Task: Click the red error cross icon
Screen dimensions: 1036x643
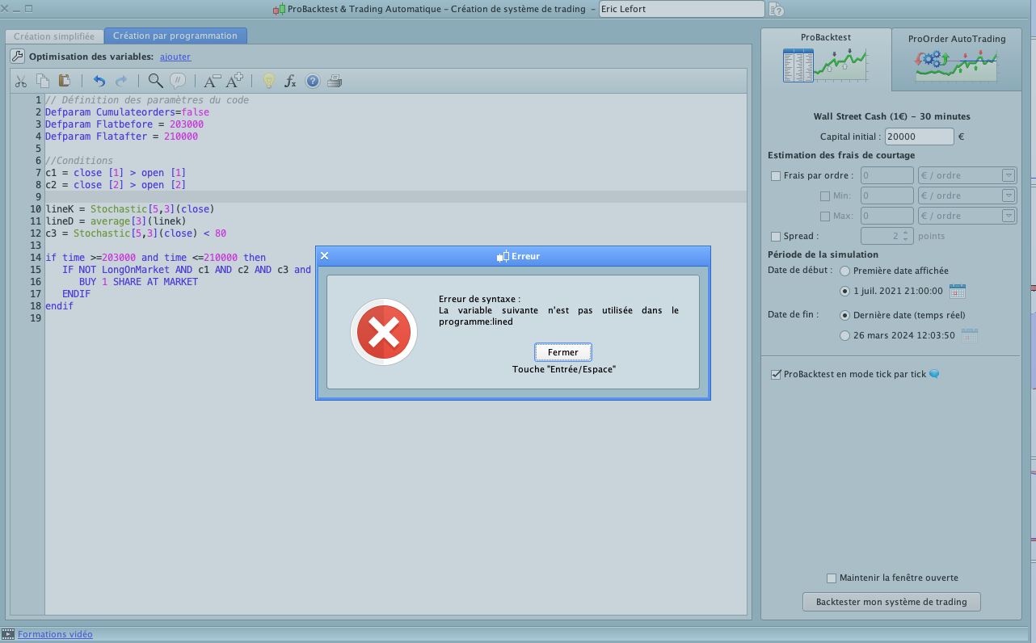Action: (x=384, y=332)
